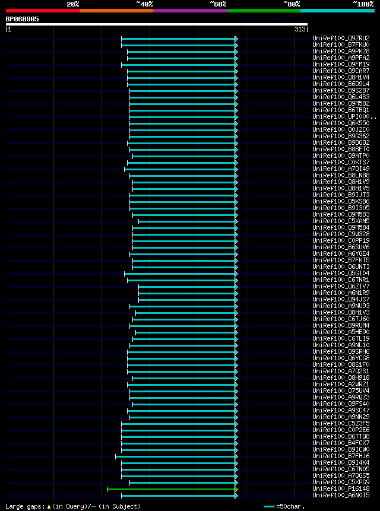Click the UniRef100_Q9FS40 label

341,404
